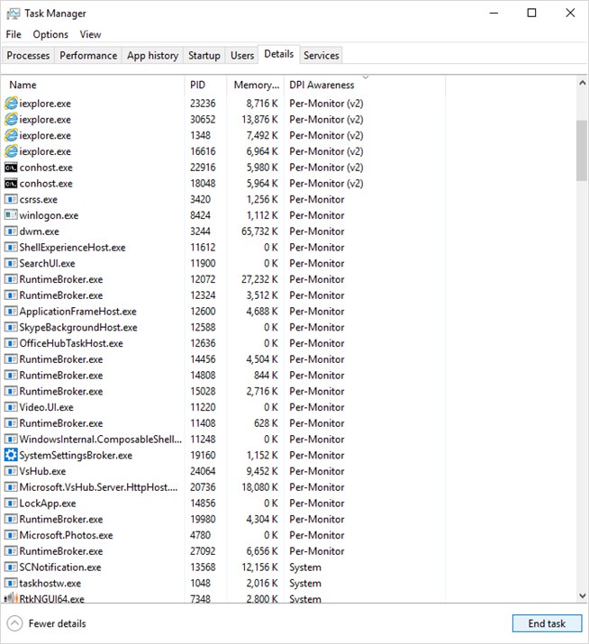Click the 18,080 K memory value
The height and width of the screenshot is (644, 589).
point(259,487)
